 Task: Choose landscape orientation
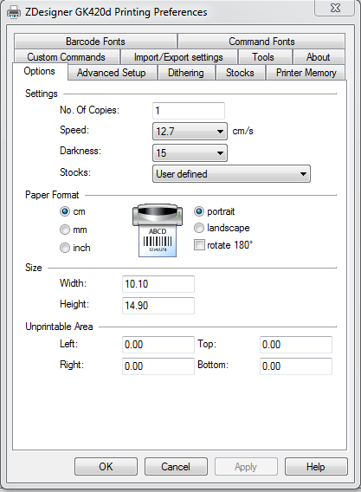199,228
